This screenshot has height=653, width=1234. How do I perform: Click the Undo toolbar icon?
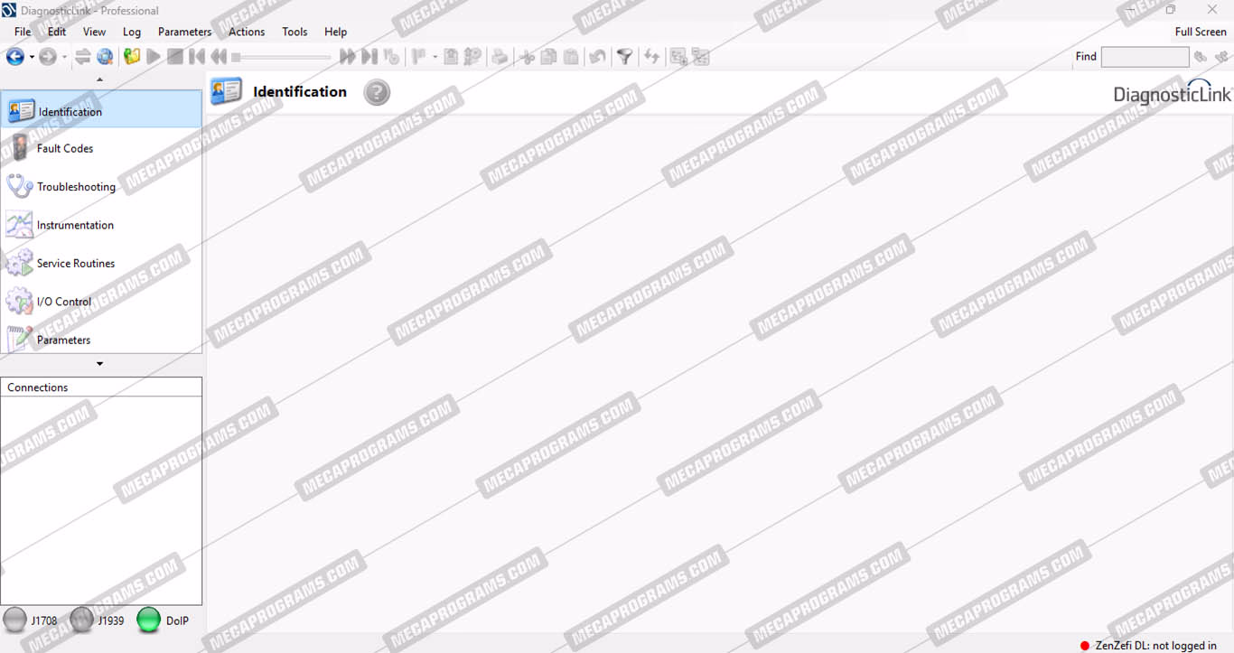click(x=597, y=57)
